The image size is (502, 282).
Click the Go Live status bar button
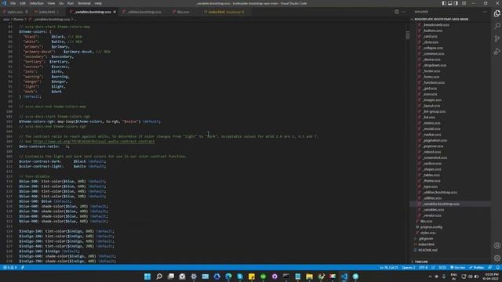457,267
